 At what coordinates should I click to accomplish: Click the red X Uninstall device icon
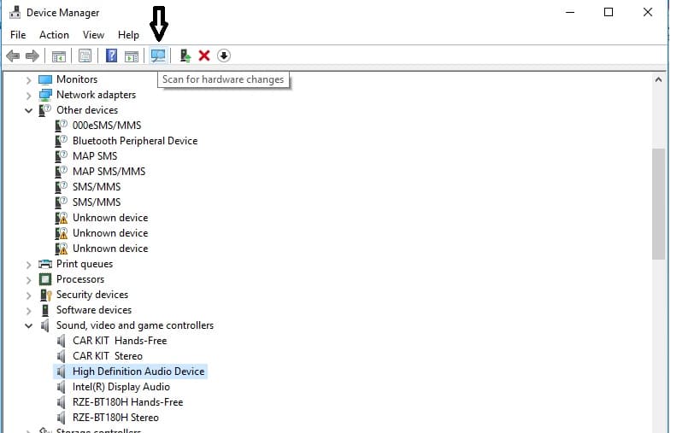point(204,56)
